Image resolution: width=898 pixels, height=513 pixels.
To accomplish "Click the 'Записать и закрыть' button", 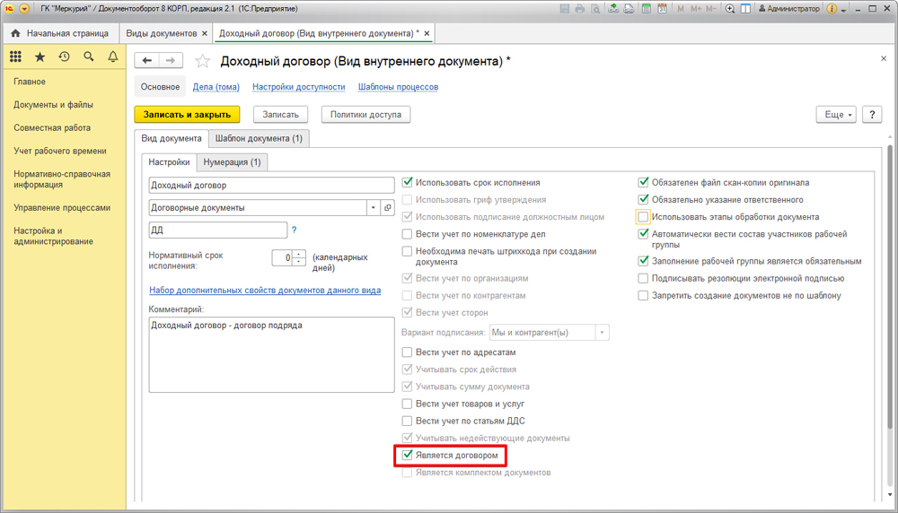I will 187,115.
